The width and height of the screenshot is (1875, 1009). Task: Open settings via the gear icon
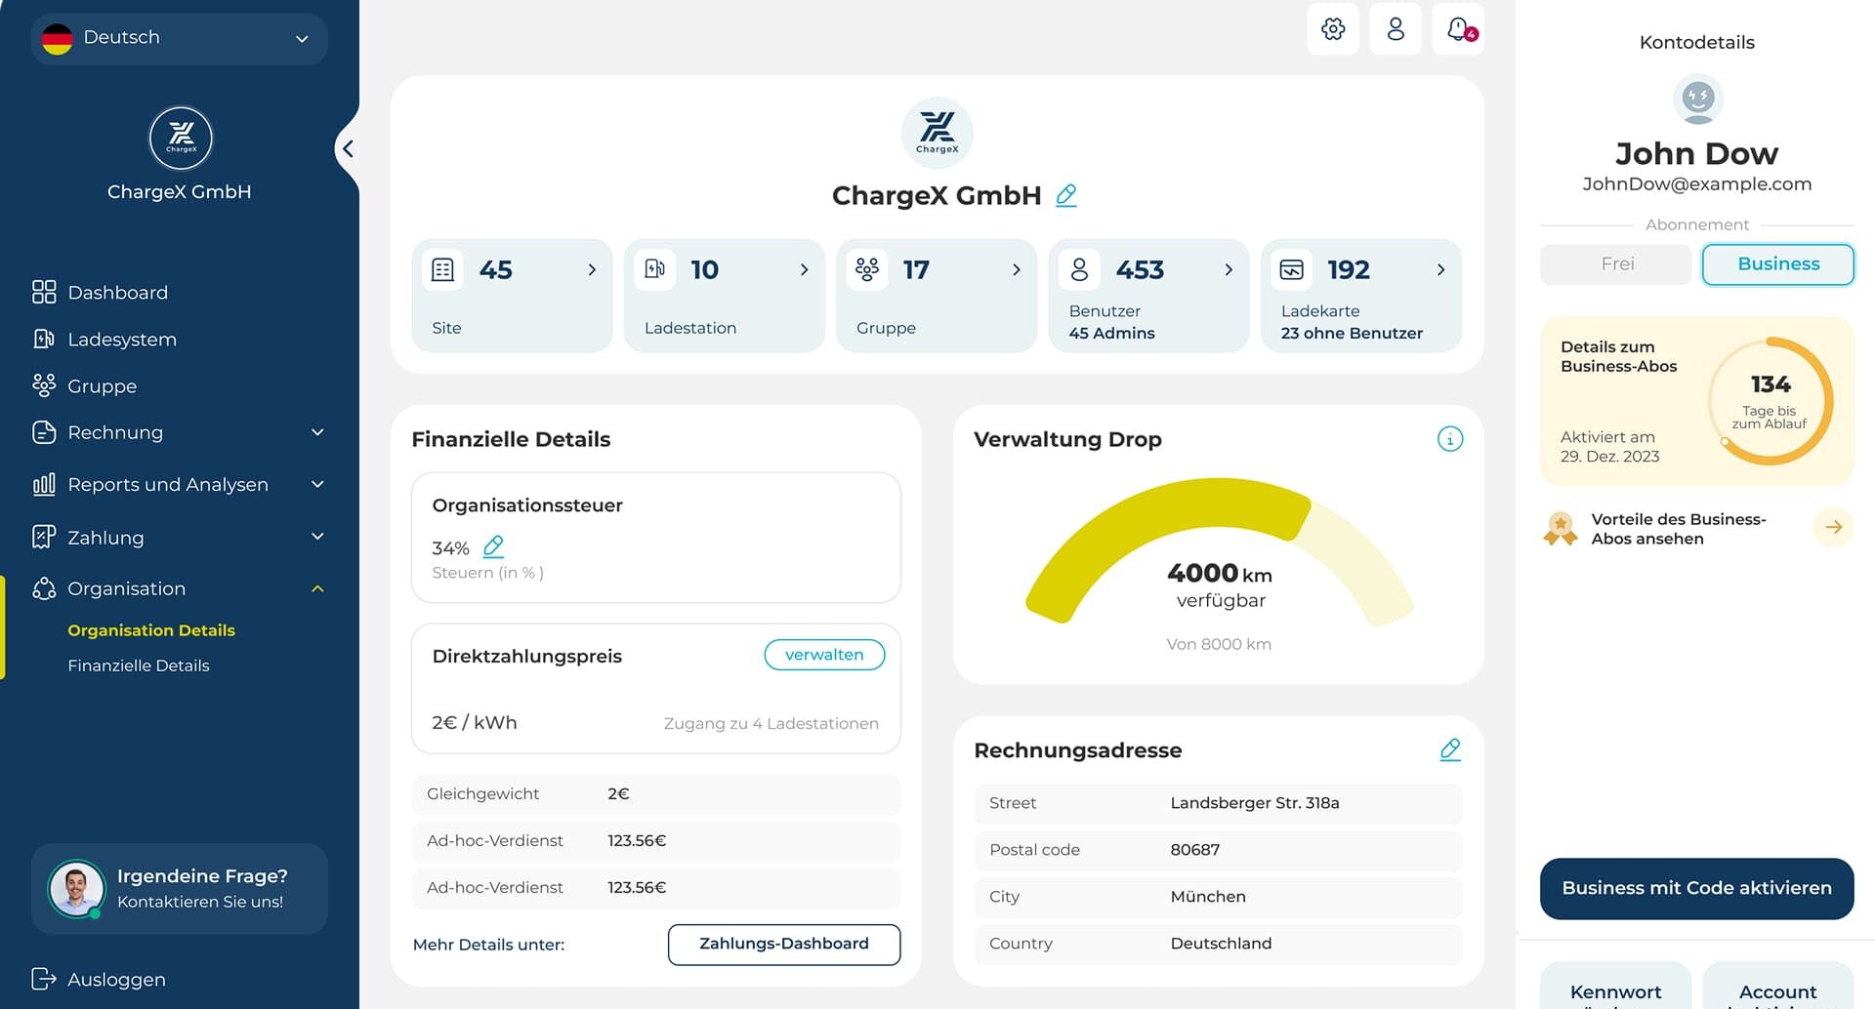[x=1332, y=29]
